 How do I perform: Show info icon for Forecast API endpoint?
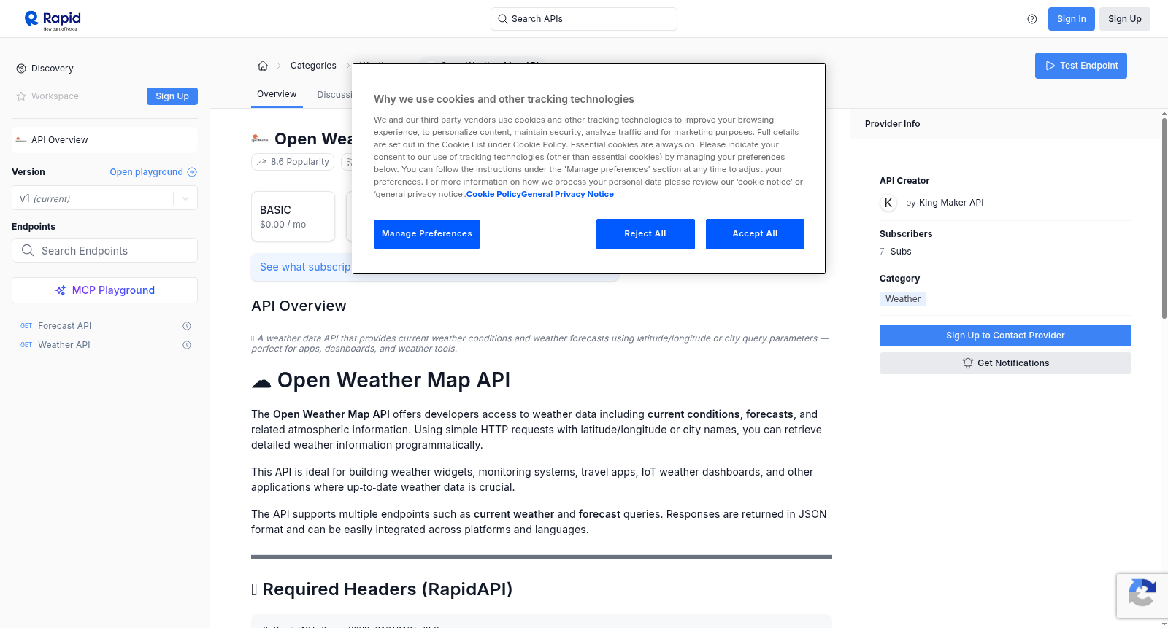coord(187,326)
